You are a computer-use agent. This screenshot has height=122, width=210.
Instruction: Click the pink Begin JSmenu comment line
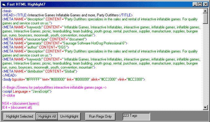click(54, 87)
